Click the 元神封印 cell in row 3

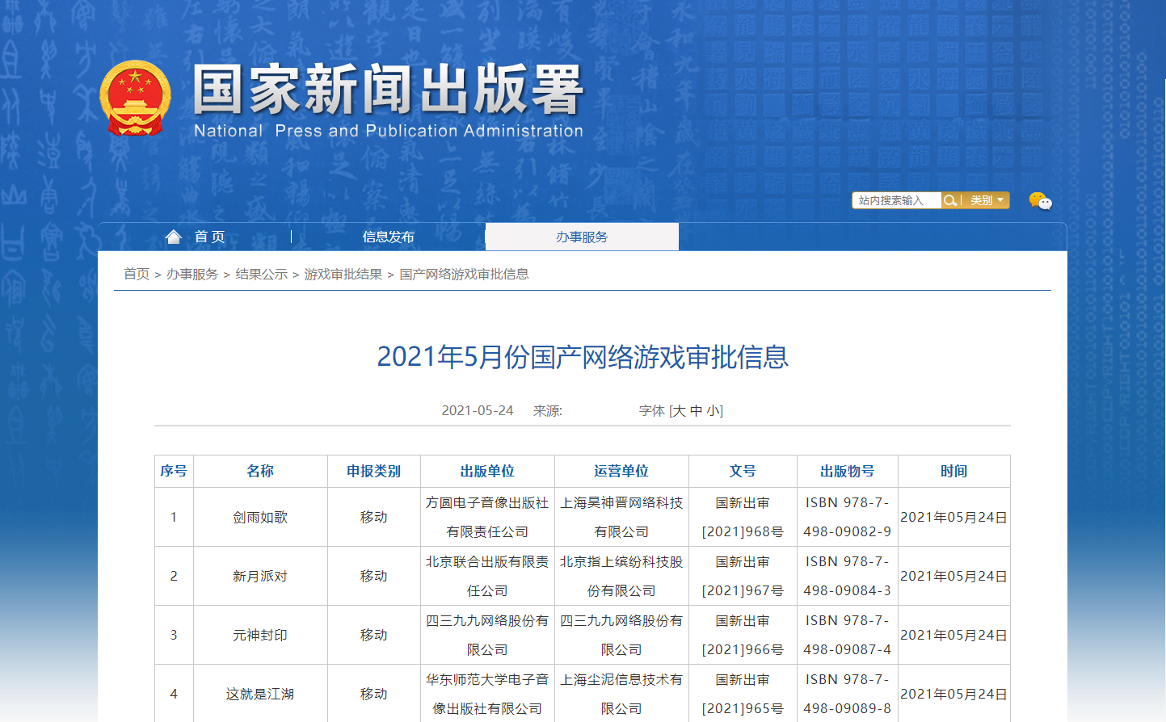pos(260,636)
